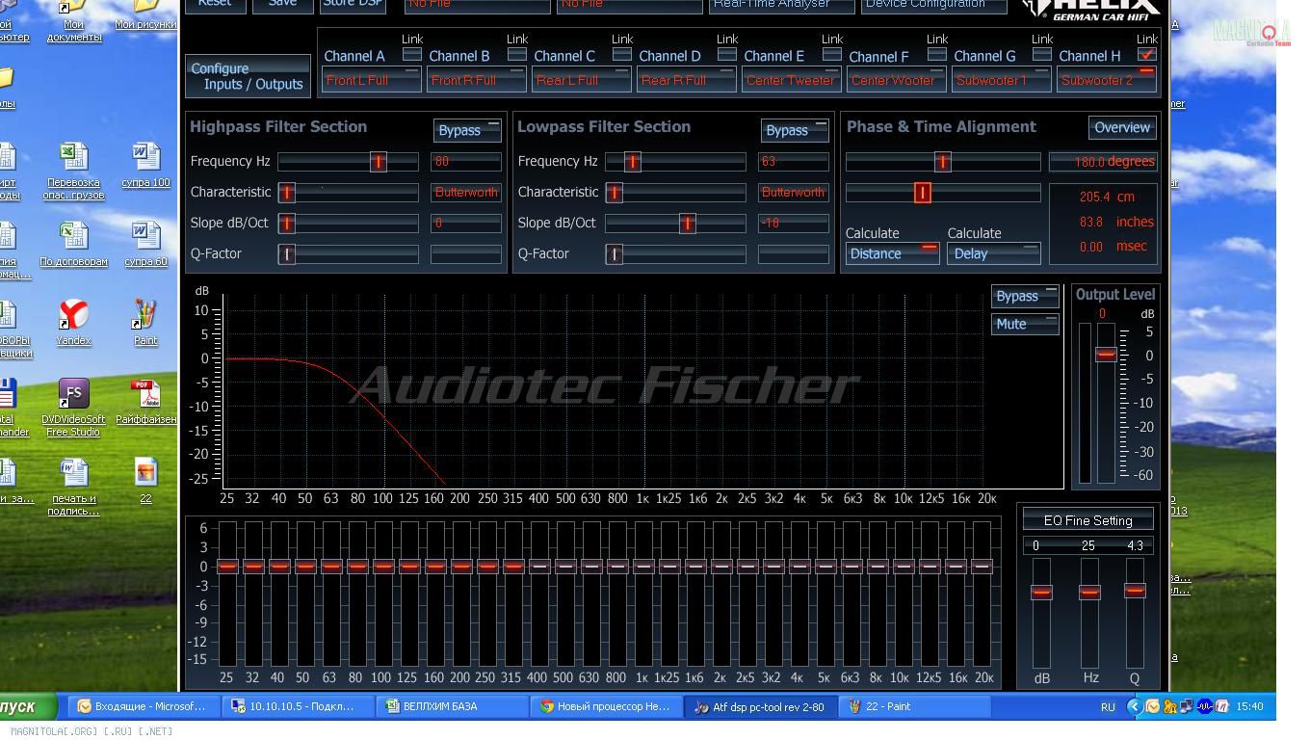The image size is (1310, 740).
Task: Open highpass Characteristic 'Butterworth' field
Action: pos(466,192)
